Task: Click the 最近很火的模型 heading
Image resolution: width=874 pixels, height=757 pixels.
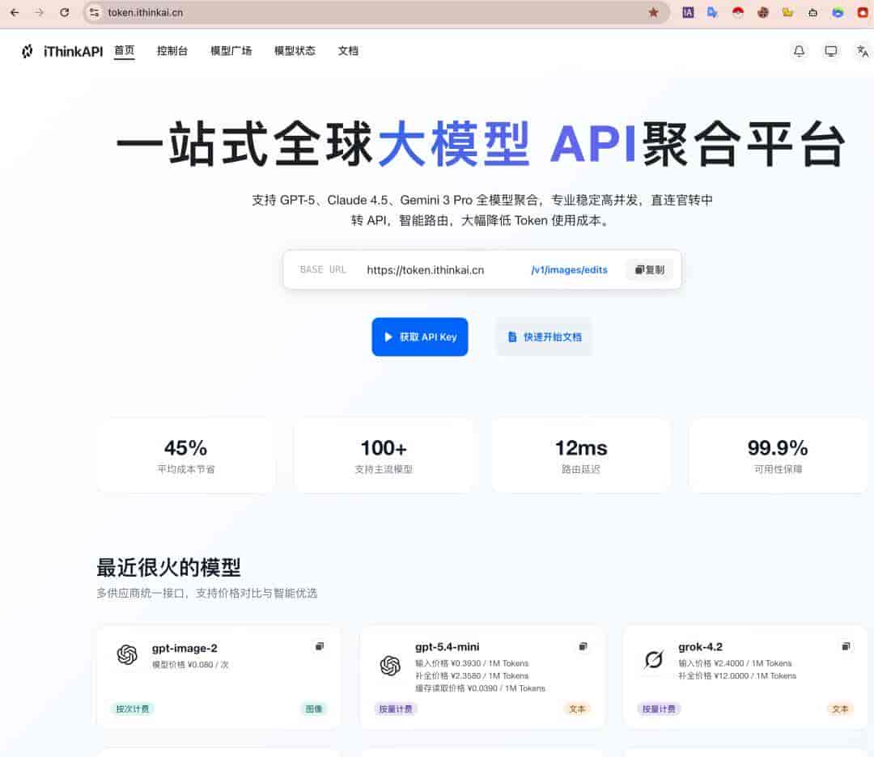Action: (x=168, y=568)
